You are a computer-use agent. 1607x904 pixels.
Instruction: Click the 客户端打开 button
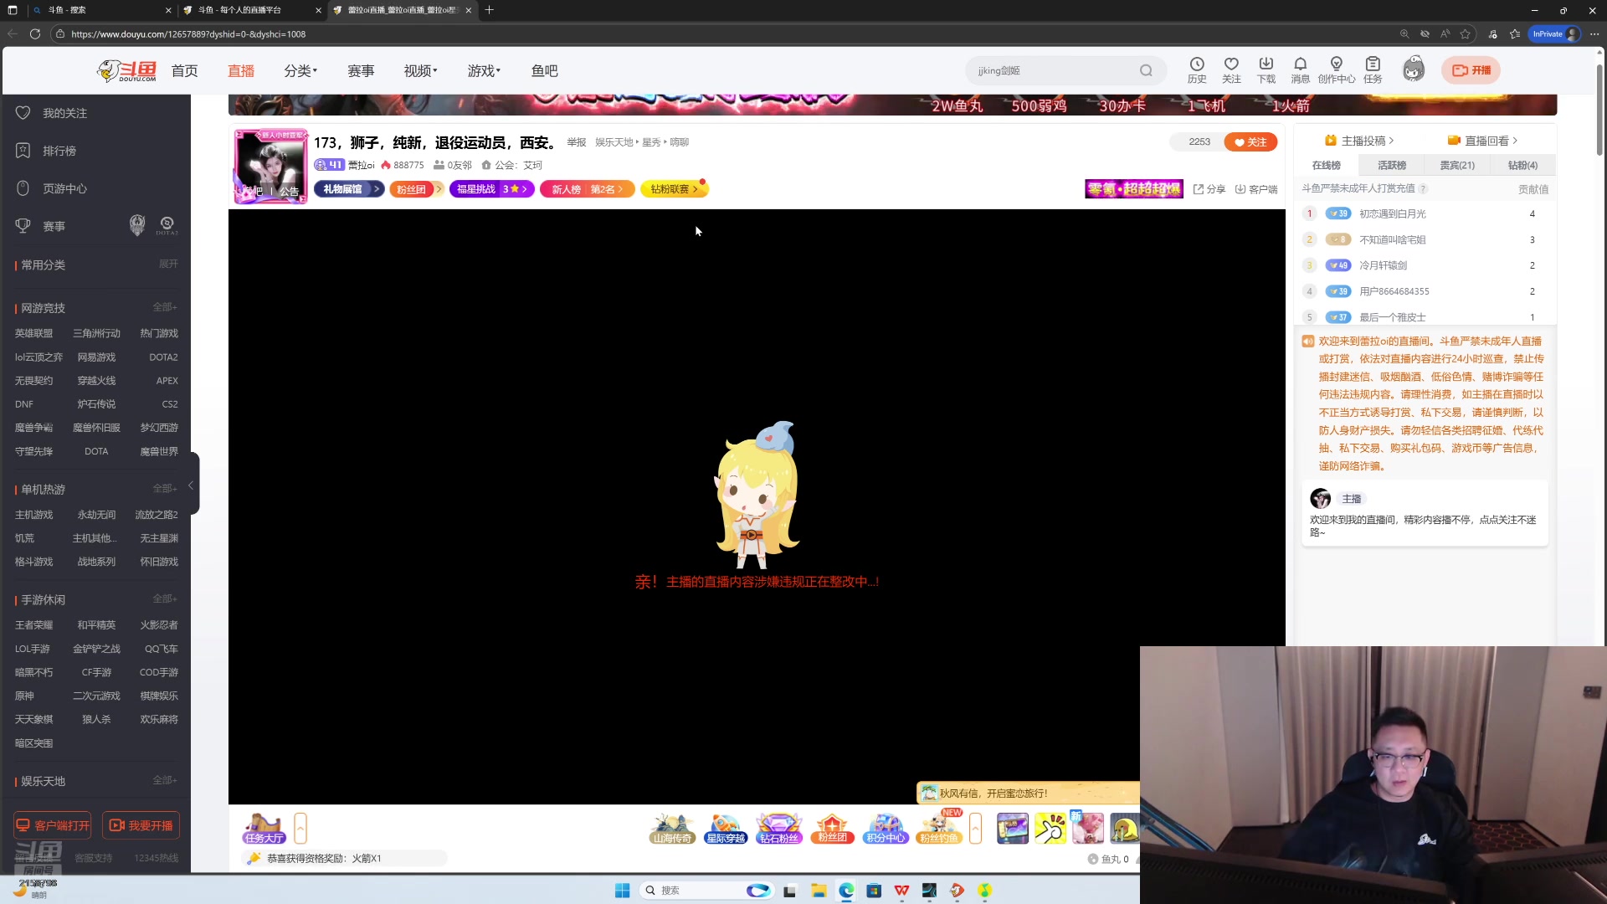[x=53, y=825]
